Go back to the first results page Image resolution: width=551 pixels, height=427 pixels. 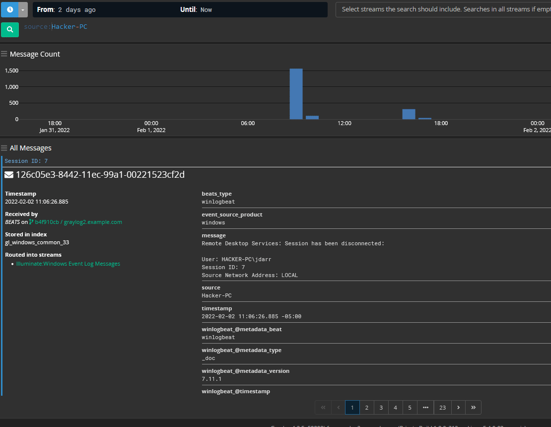pyautogui.click(x=323, y=407)
